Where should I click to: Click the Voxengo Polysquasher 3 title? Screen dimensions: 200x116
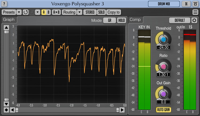tap(78, 4)
